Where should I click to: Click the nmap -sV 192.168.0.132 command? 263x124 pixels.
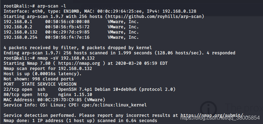click(66, 58)
